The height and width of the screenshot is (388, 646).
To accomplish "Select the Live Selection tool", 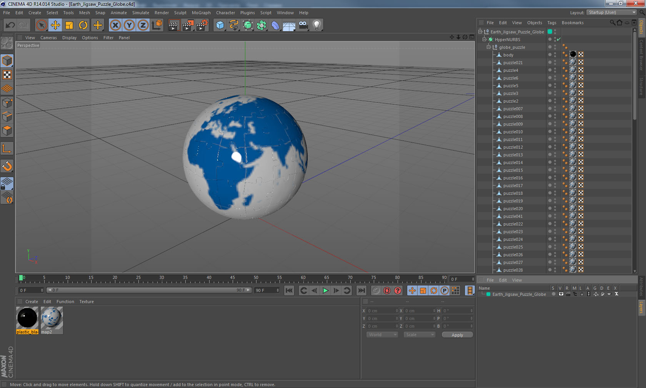I will tap(41, 25).
